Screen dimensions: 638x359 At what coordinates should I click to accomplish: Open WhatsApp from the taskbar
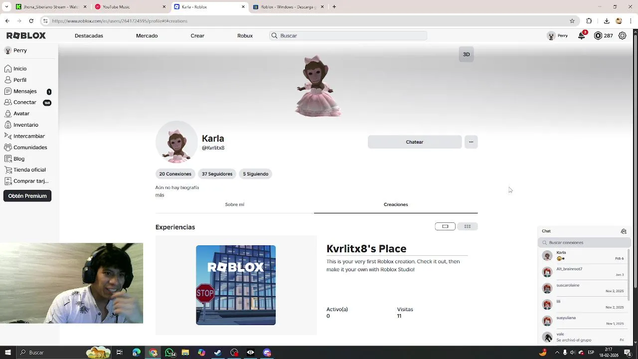coord(170,353)
